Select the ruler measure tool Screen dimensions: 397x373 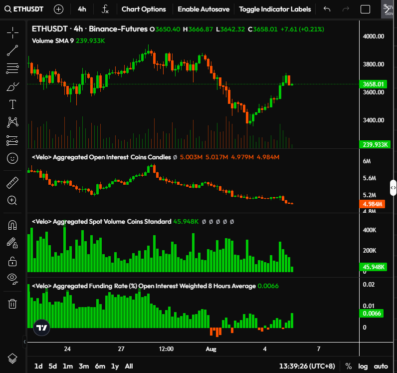12,183
